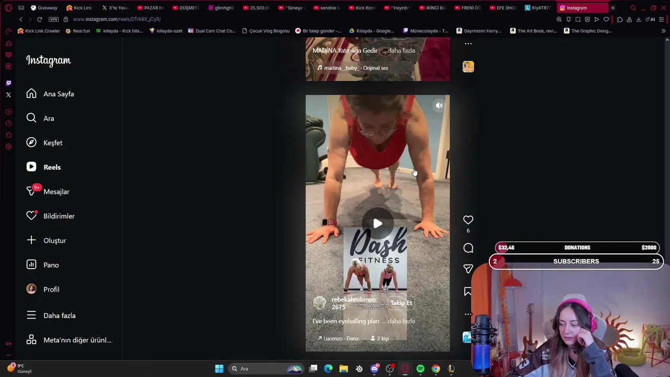The width and height of the screenshot is (670, 377).
Task: Open File Explorer from the taskbar
Action: point(343,369)
